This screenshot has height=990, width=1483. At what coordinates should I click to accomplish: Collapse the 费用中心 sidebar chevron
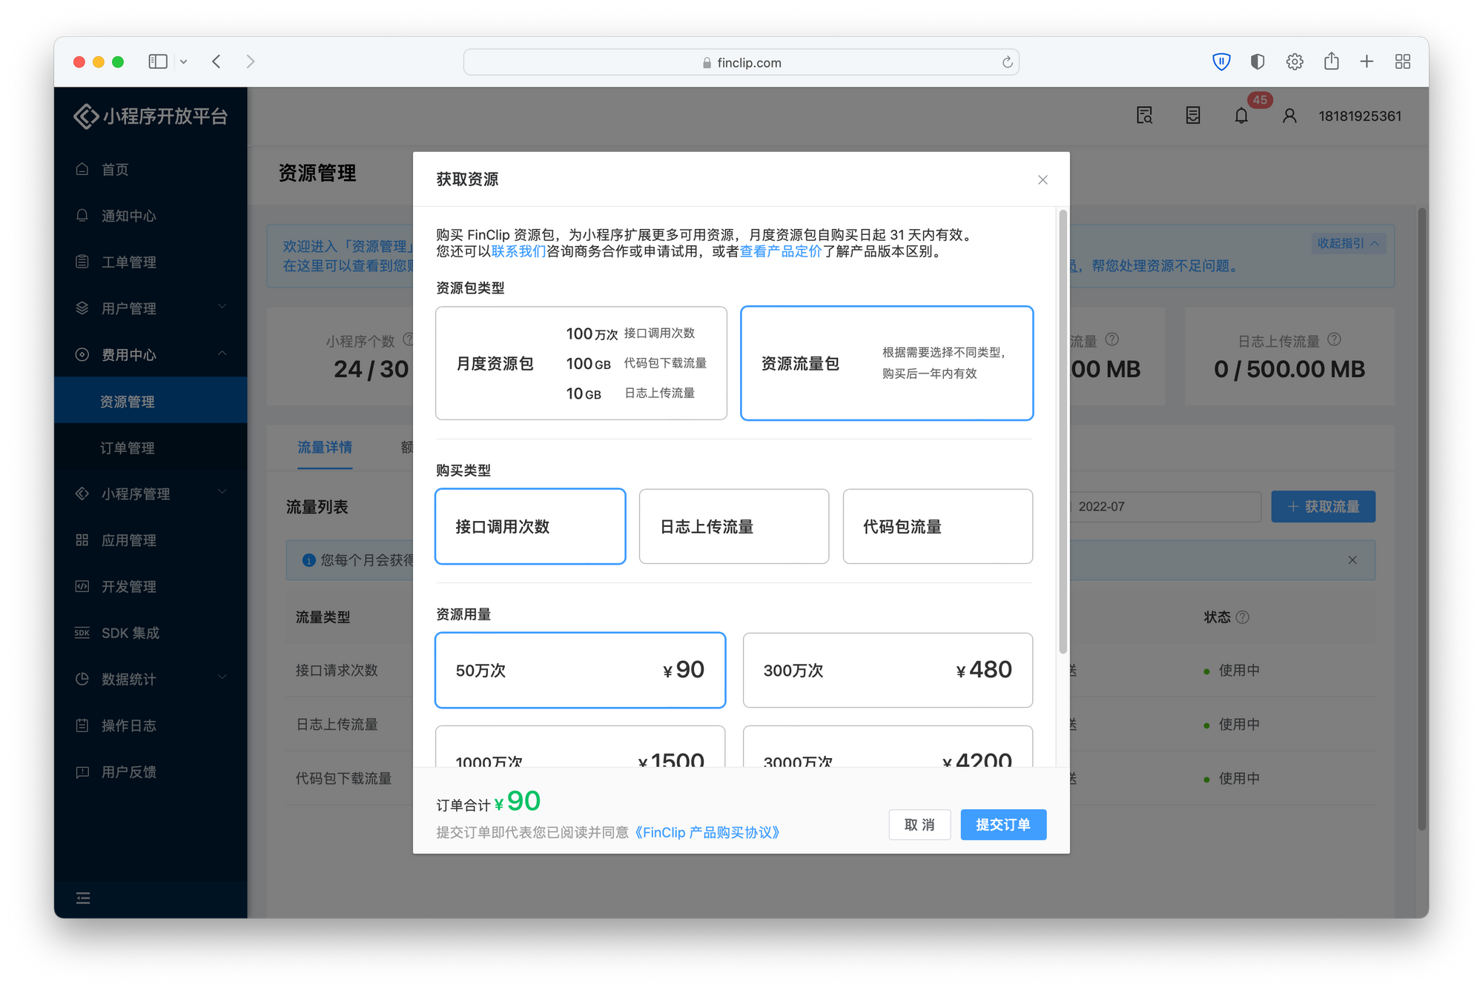[x=222, y=353]
